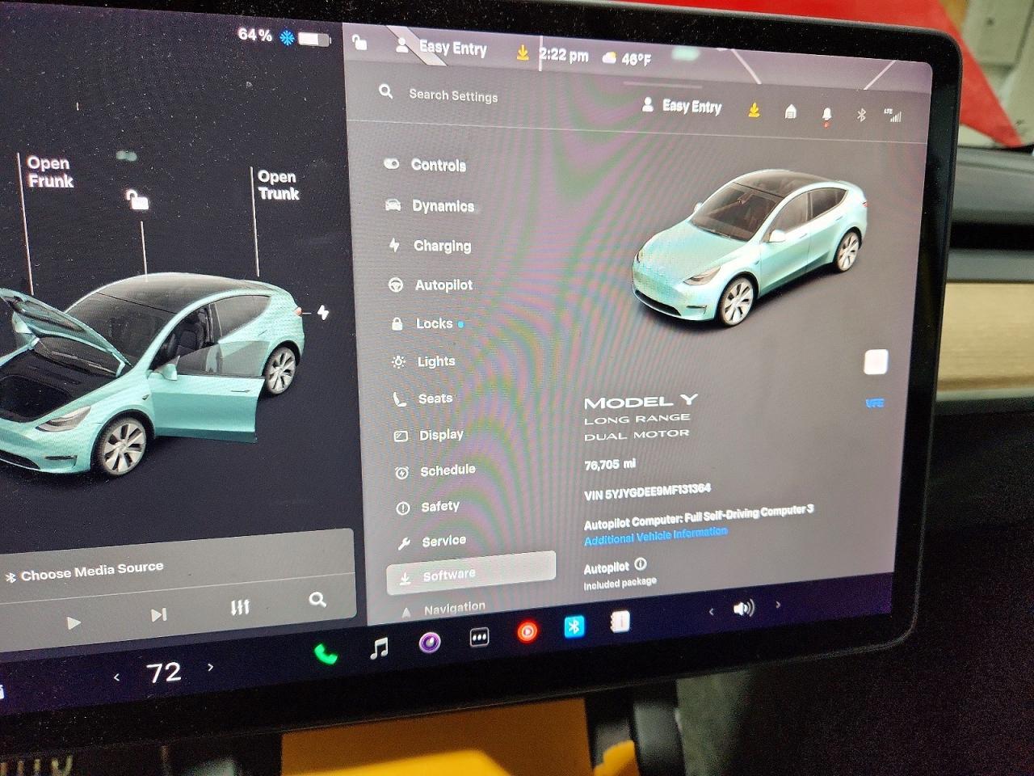Image resolution: width=1034 pixels, height=776 pixels.
Task: Open the Easy Entry profile in top status bar
Action: [441, 47]
